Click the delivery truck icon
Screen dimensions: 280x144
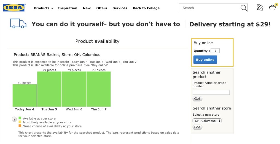pyautogui.click(x=18, y=24)
